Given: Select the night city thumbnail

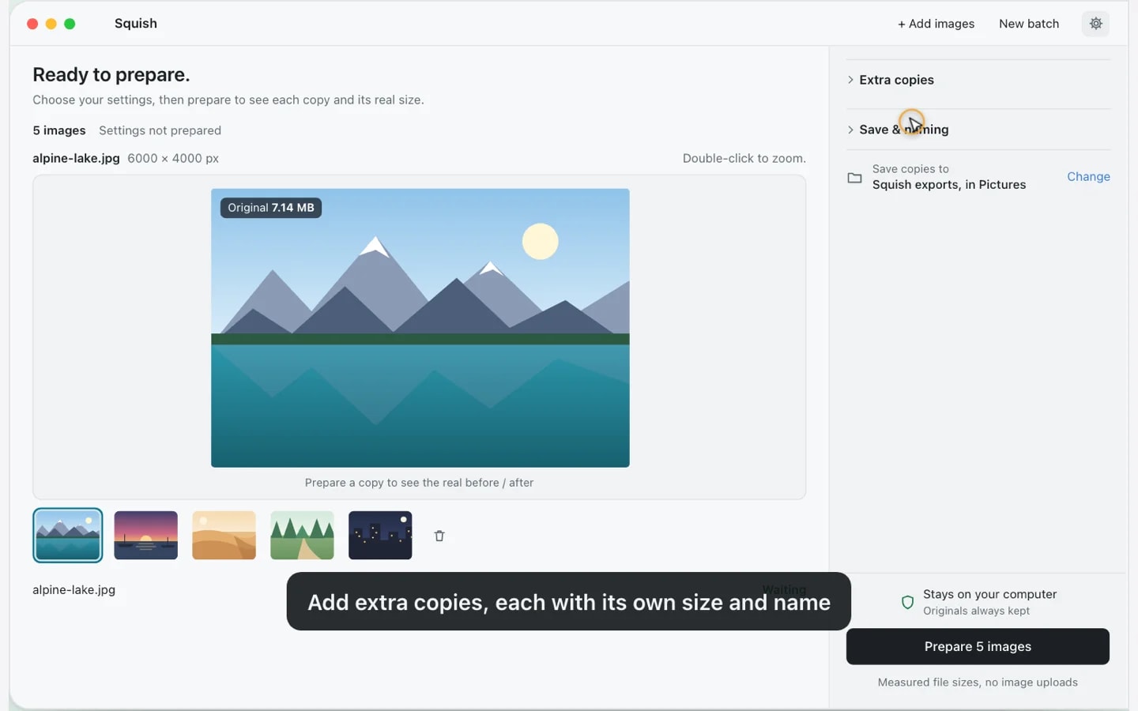Looking at the screenshot, I should pos(380,535).
